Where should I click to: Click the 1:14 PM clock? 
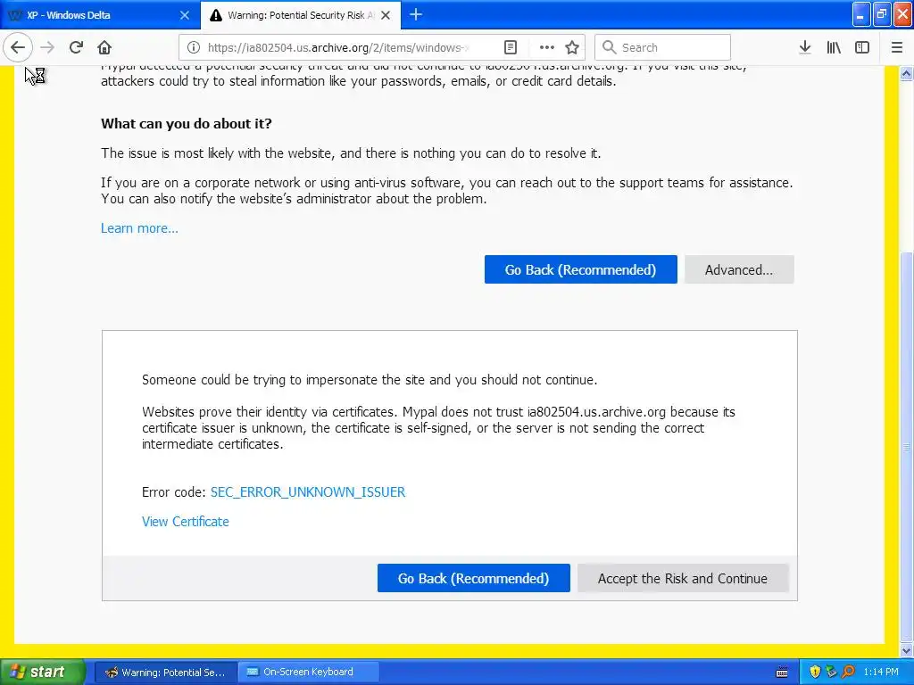(881, 673)
